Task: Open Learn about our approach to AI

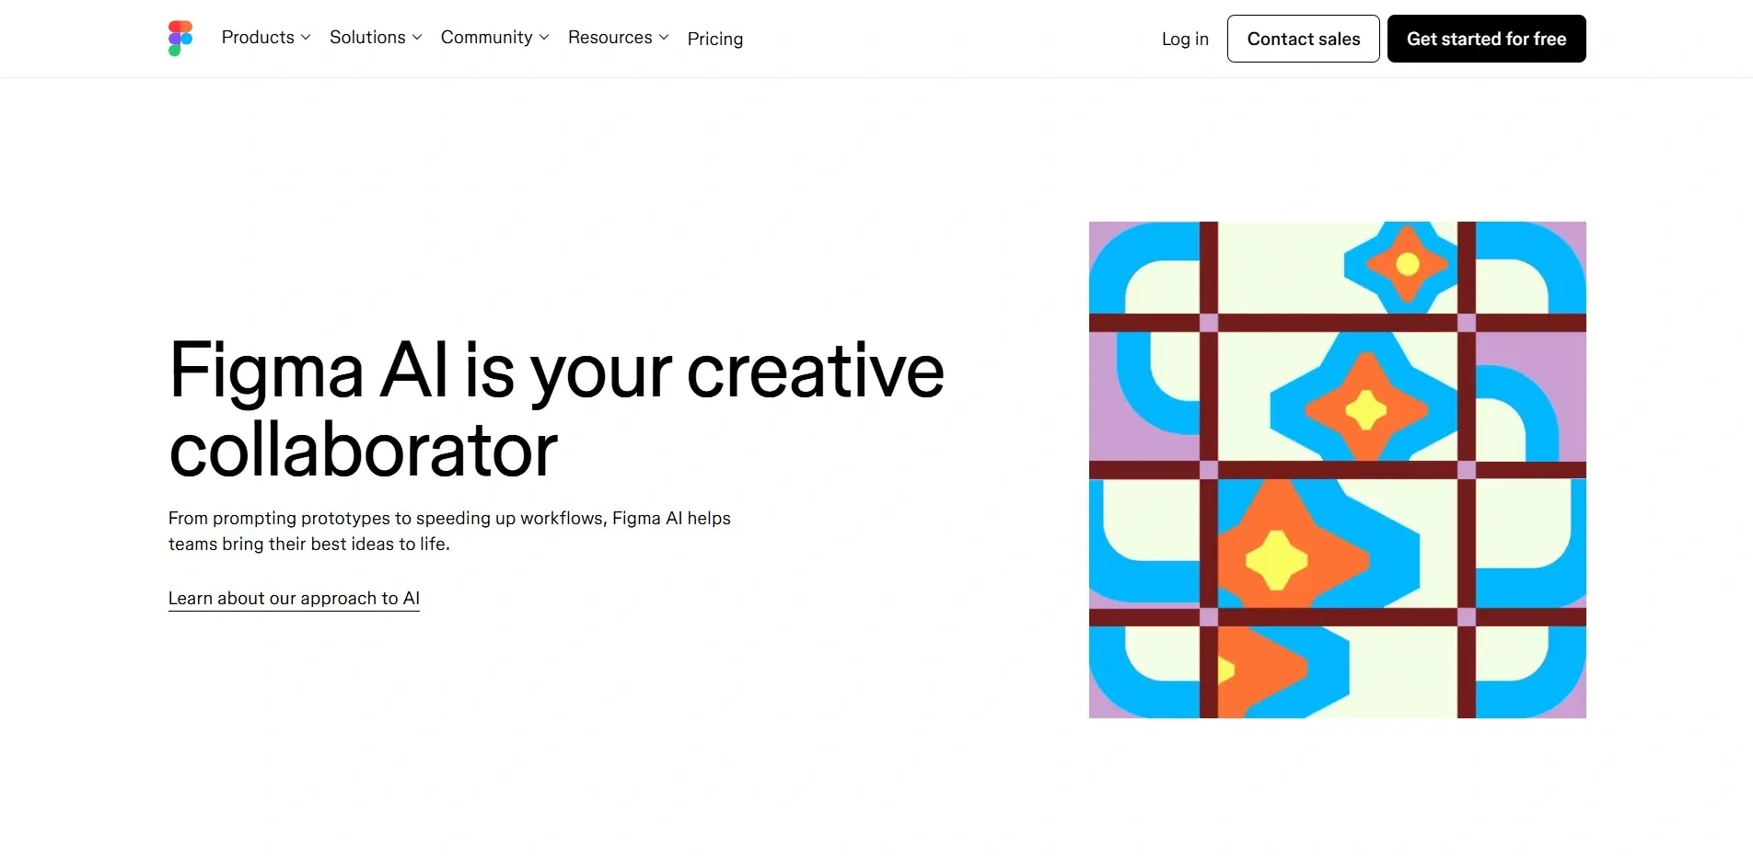Action: (x=294, y=599)
